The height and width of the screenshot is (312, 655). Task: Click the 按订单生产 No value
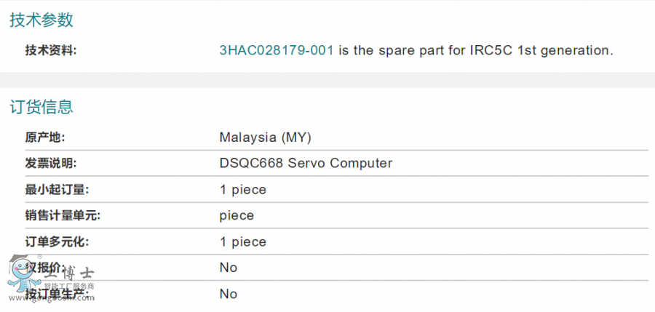coord(228,294)
